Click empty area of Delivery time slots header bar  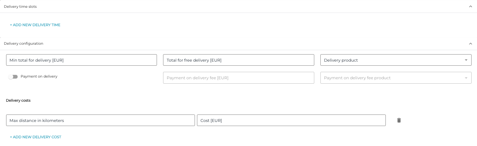pyautogui.click(x=237, y=6)
